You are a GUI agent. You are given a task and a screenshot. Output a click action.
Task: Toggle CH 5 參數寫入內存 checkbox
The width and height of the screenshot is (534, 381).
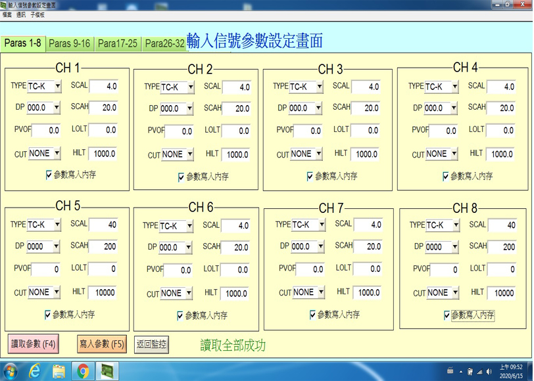pos(47,315)
